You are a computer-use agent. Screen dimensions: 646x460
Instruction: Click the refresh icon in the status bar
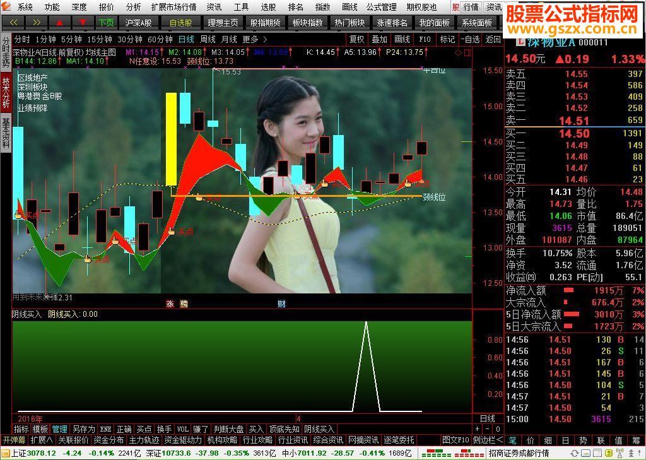click(x=574, y=454)
